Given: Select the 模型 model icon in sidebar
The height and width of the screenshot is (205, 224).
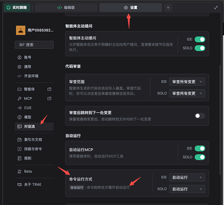Looking at the screenshot, I should point(20,117).
